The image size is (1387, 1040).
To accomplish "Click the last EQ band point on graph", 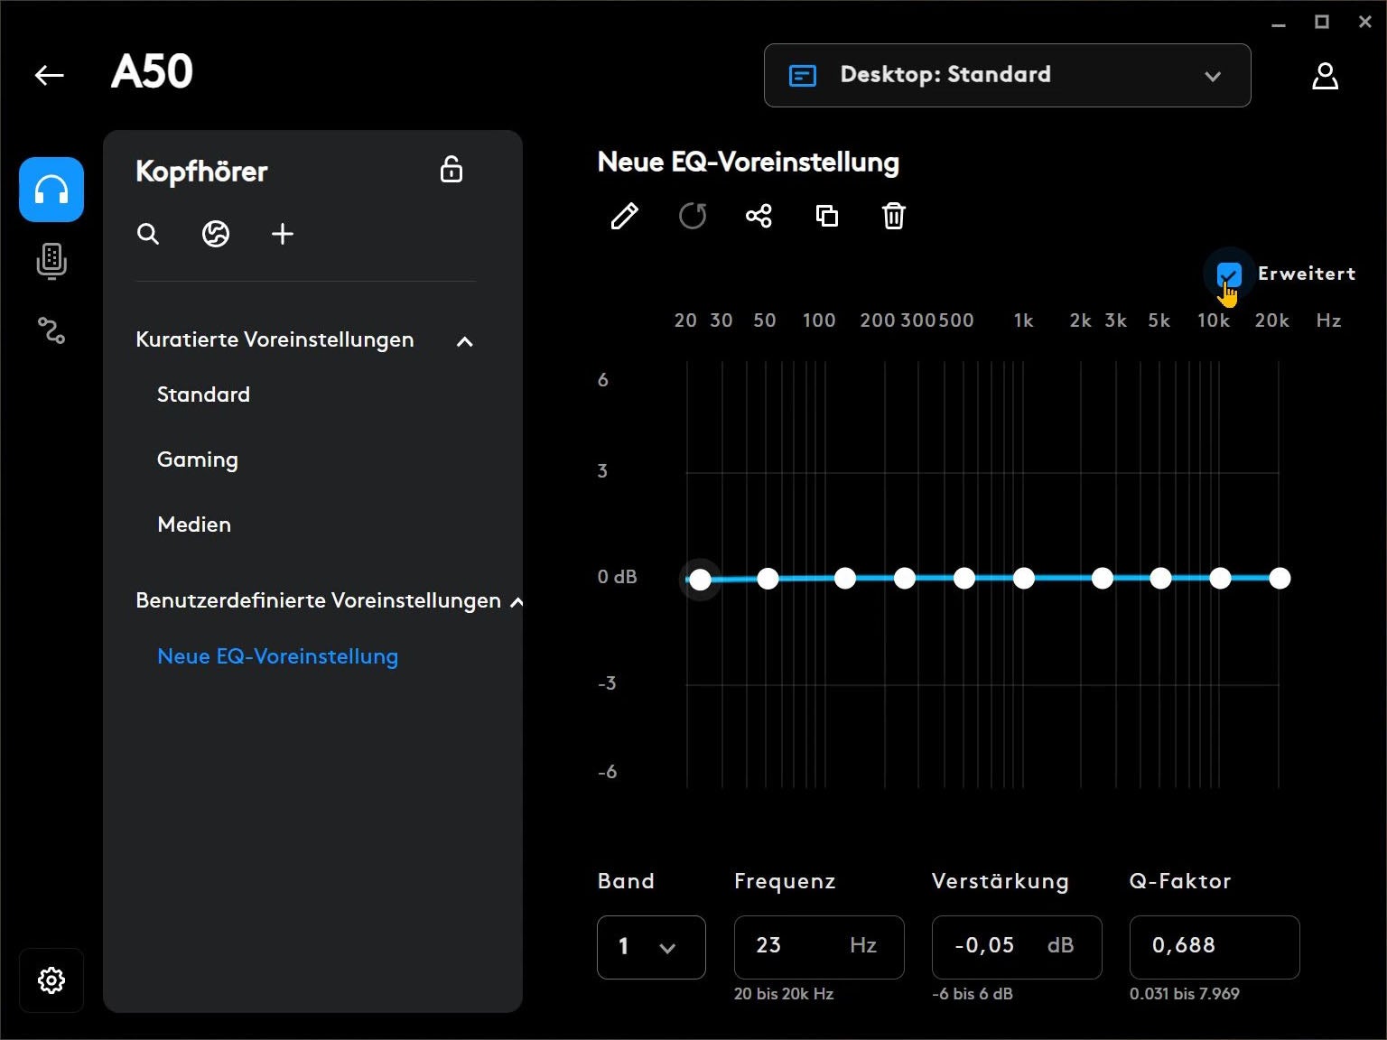I will [1280, 579].
